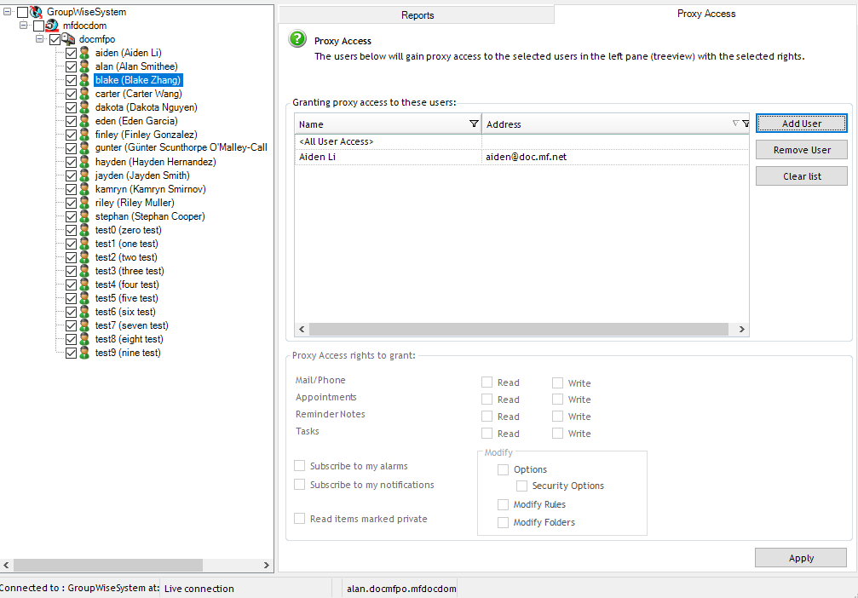This screenshot has height=598, width=858.
Task: Check the Modify Folders checkbox
Action: [x=503, y=522]
